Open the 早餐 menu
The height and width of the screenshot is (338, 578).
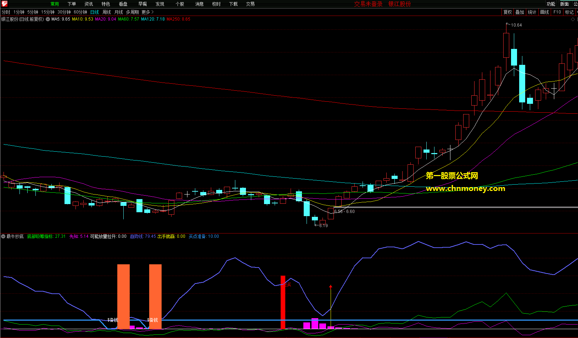[142, 4]
